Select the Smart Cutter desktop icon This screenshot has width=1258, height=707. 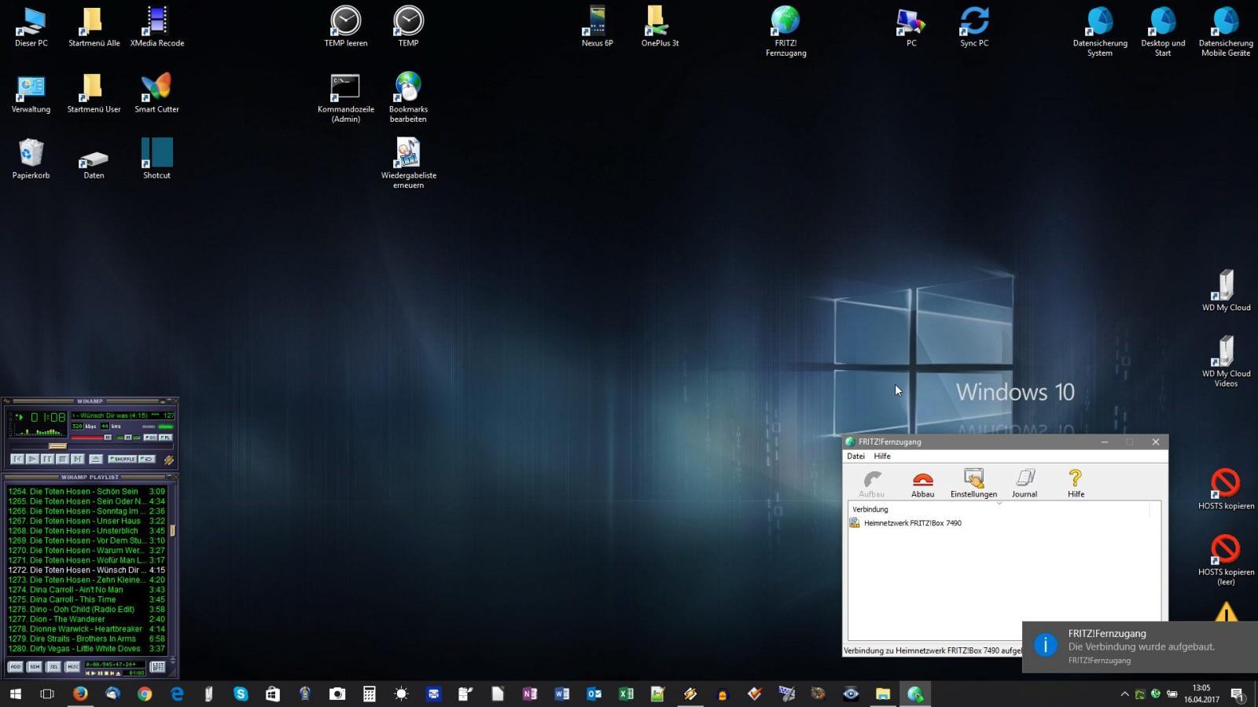[157, 94]
